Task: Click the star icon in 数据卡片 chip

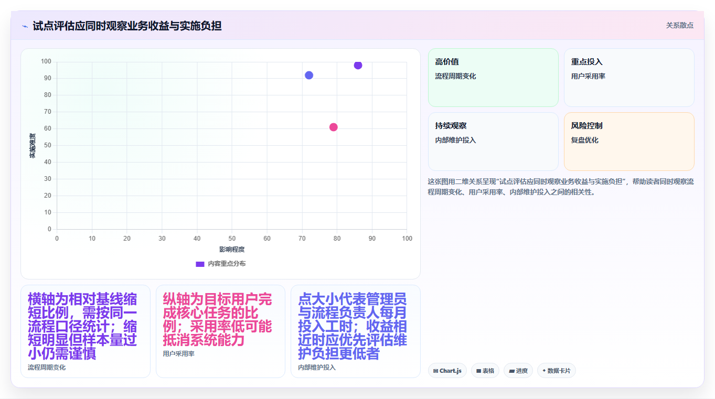Action: 544,371
